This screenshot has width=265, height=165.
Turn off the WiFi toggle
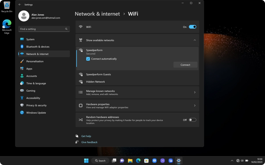click(192, 27)
